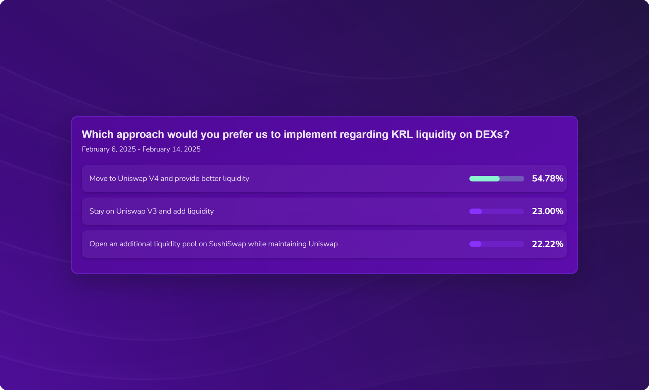Image resolution: width=649 pixels, height=390 pixels.
Task: Click the teal filled part of the Uniswap V4 bar
Action: (484, 179)
